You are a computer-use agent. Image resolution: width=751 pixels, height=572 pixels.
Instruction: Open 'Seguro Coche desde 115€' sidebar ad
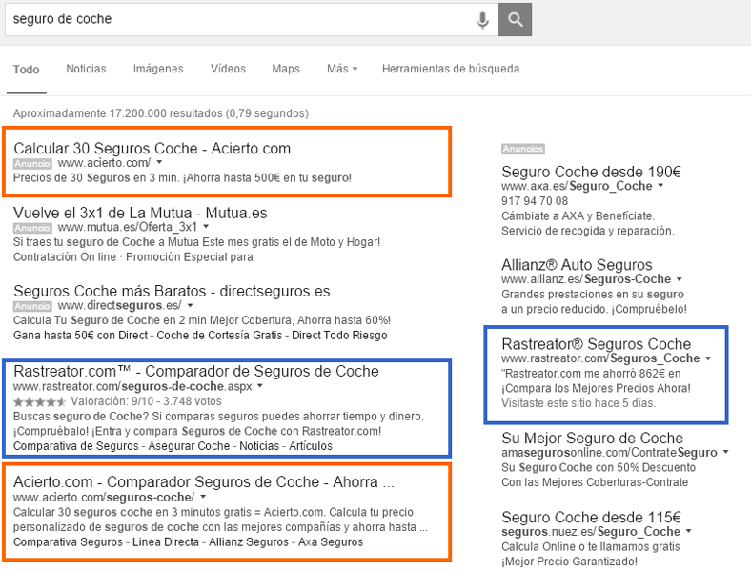pyautogui.click(x=591, y=518)
